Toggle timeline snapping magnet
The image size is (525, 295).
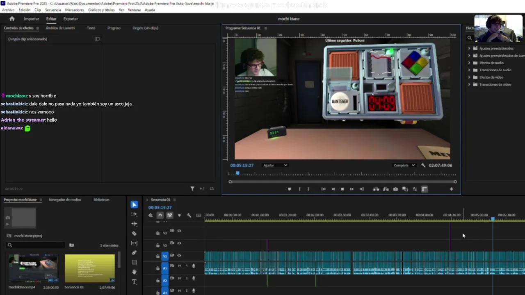click(160, 216)
